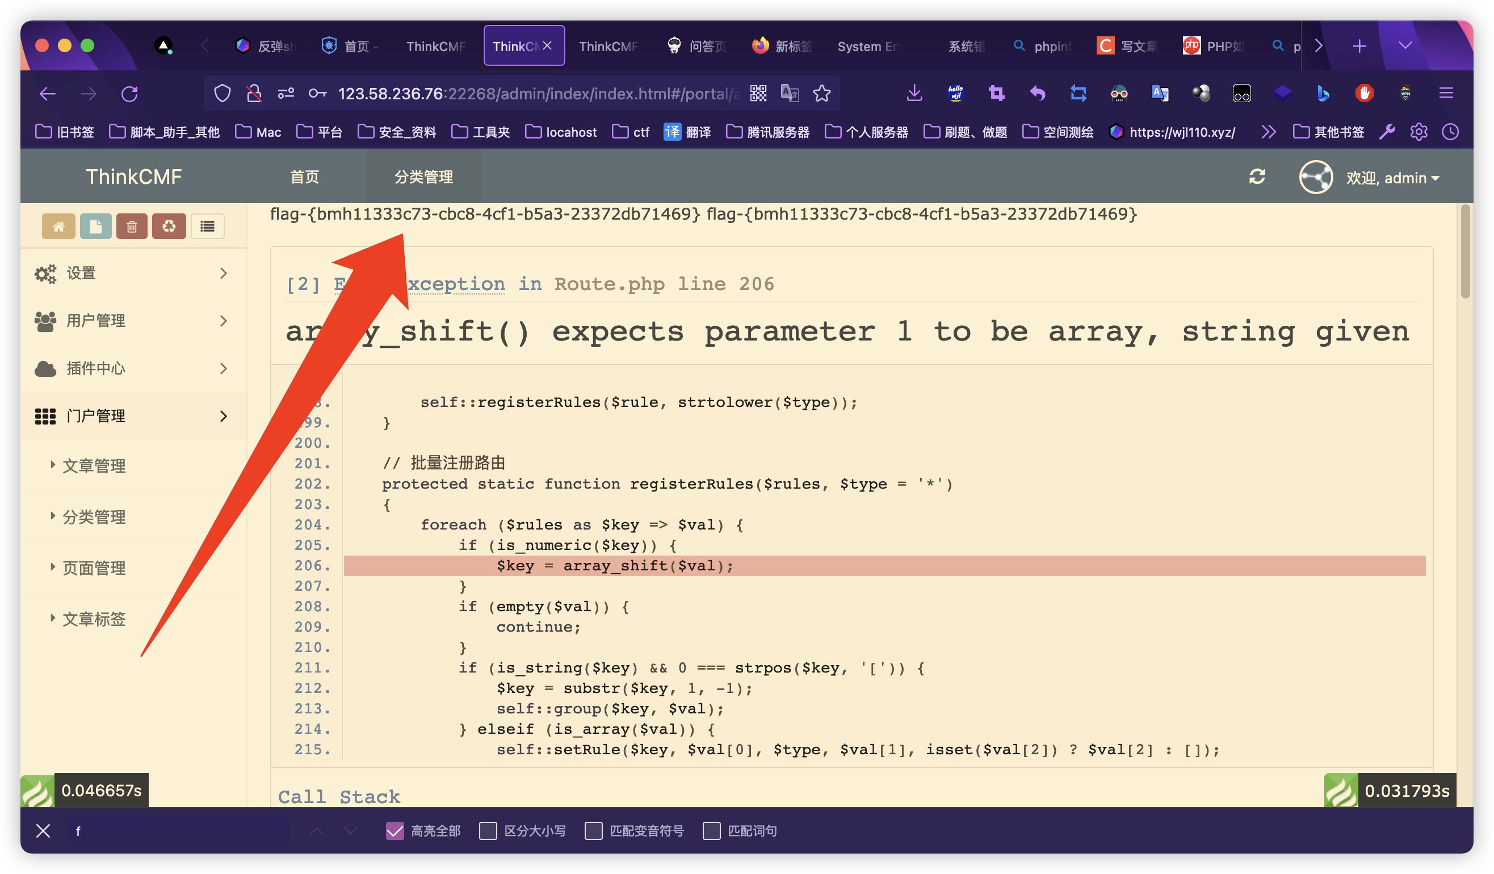Click the crop screenshot extension icon
Image resolution: width=1494 pixels, height=874 pixels.
(x=997, y=93)
